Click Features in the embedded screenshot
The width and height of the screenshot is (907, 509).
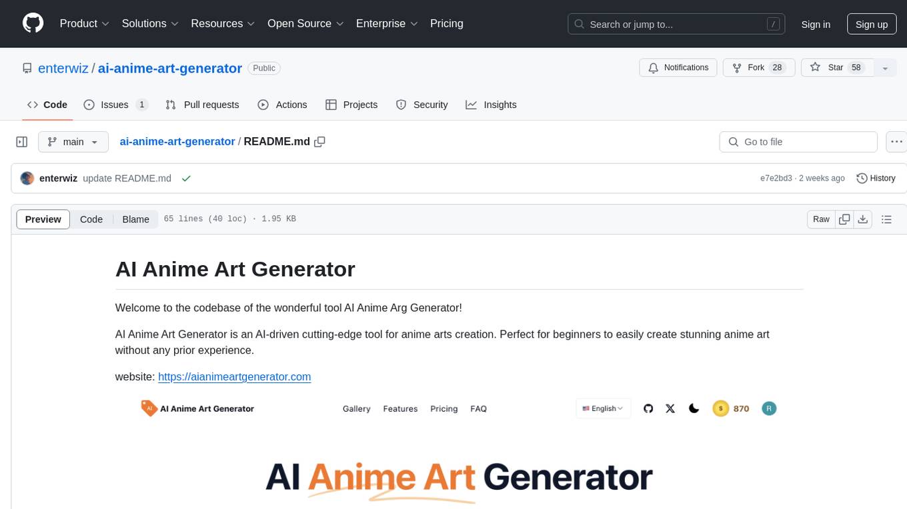pos(400,408)
